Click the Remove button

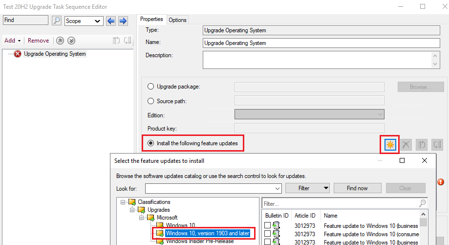(x=38, y=41)
